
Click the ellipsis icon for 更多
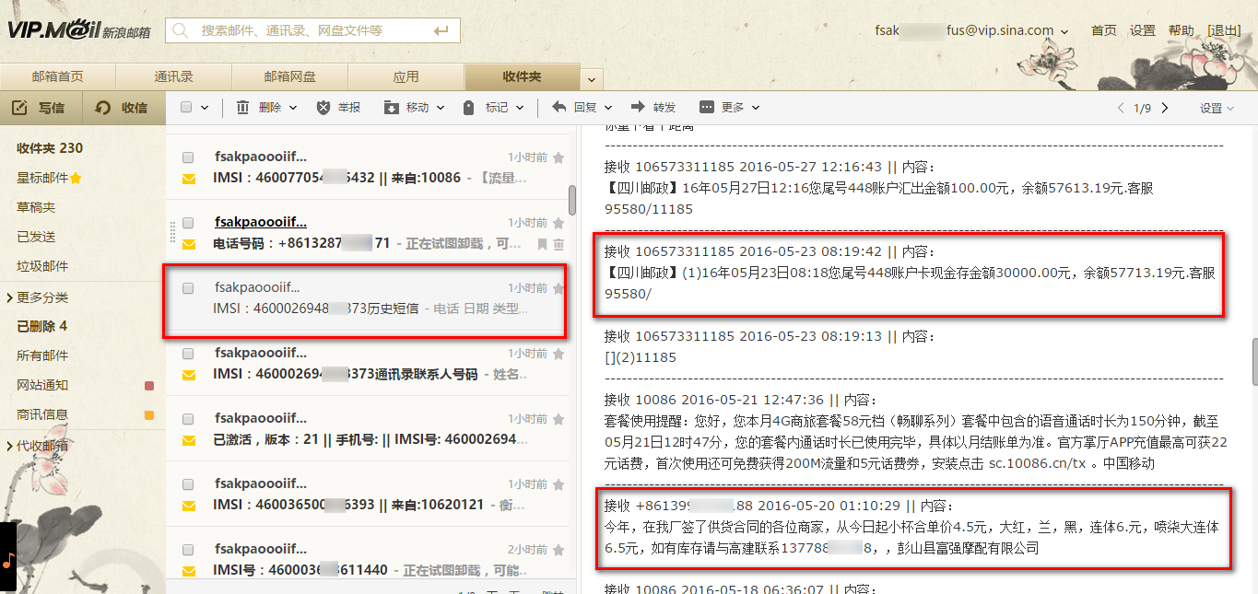tap(707, 108)
